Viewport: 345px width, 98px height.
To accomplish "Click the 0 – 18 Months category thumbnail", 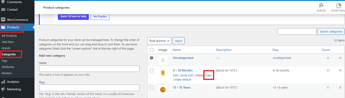I will [x=163, y=73].
